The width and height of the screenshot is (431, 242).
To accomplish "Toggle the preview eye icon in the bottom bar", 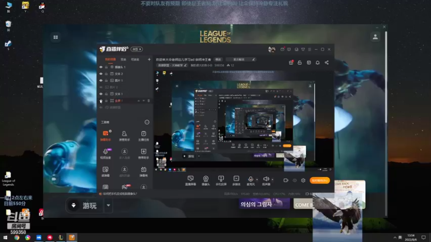I will pos(295,180).
